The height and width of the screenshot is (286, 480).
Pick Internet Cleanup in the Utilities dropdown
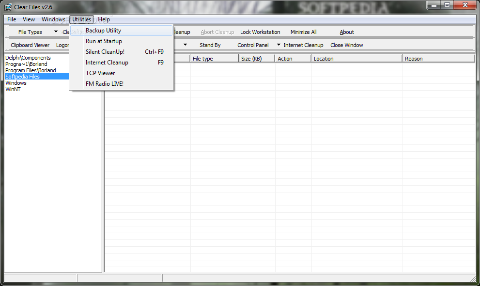pyautogui.click(x=122, y=63)
